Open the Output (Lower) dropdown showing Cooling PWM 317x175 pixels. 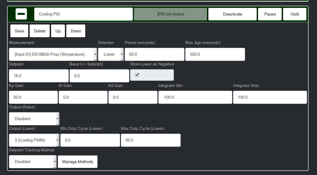[x=34, y=140]
